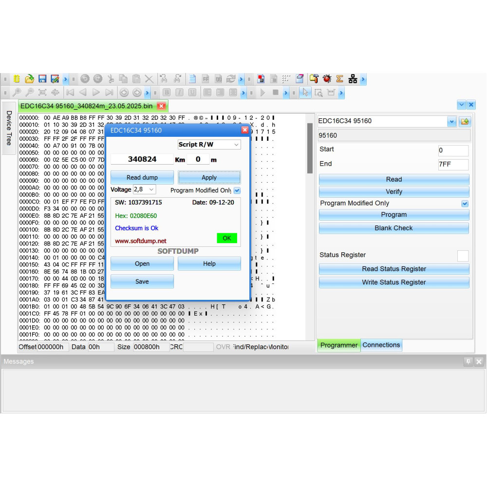
Task: Click the fill 00 buffer icon
Action: [x=218, y=79]
